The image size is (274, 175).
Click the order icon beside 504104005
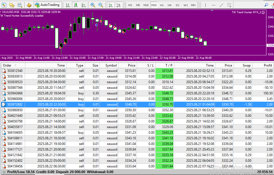pyautogui.click(x=4, y=133)
